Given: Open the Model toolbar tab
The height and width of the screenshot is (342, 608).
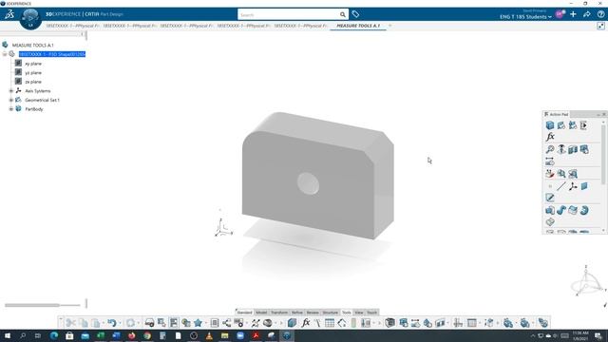Looking at the screenshot, I should click(x=261, y=313).
